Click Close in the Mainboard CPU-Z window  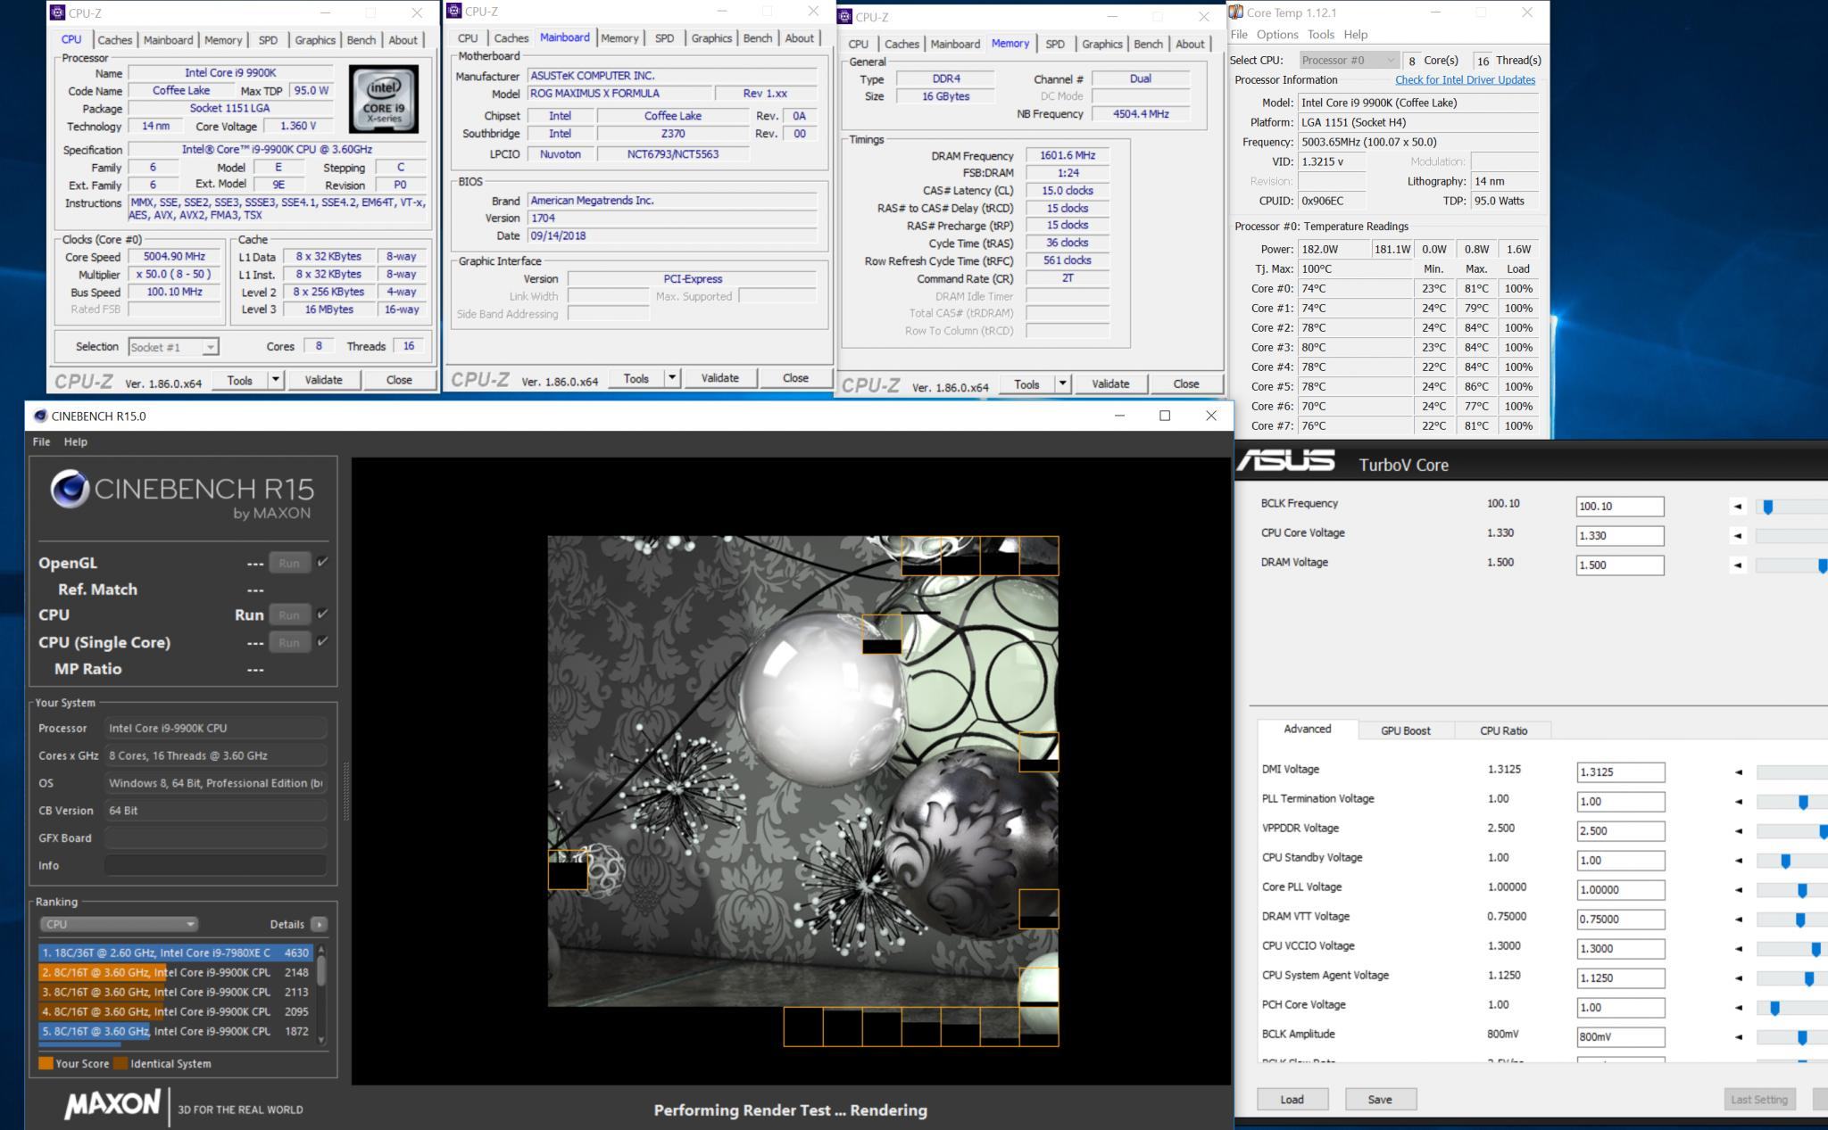point(795,378)
